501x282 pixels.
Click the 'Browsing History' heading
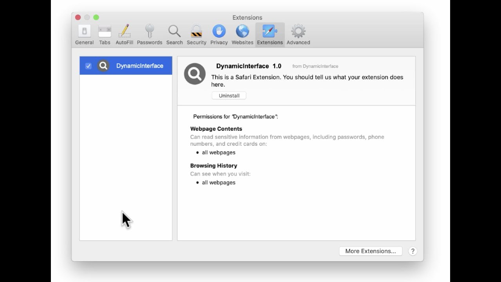coord(214,166)
